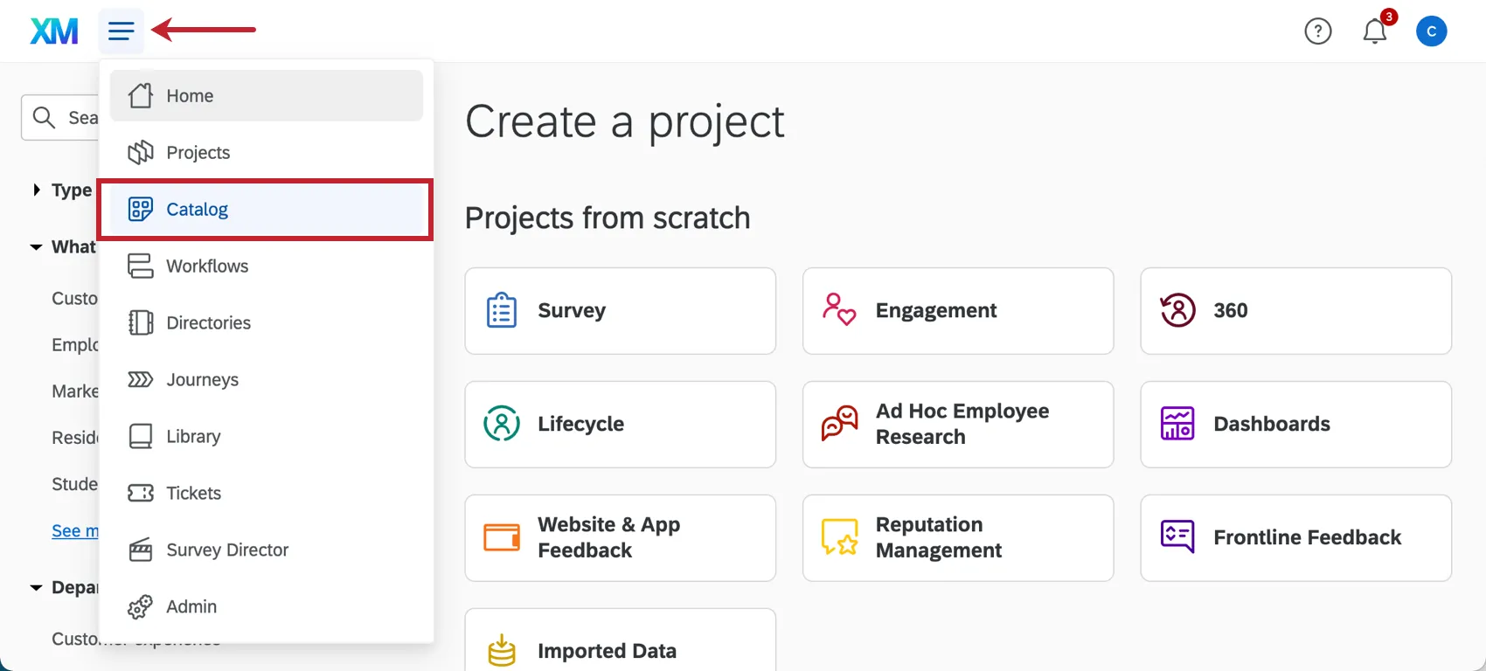Click the Admin gears icon
This screenshot has height=671, width=1486.
[140, 606]
